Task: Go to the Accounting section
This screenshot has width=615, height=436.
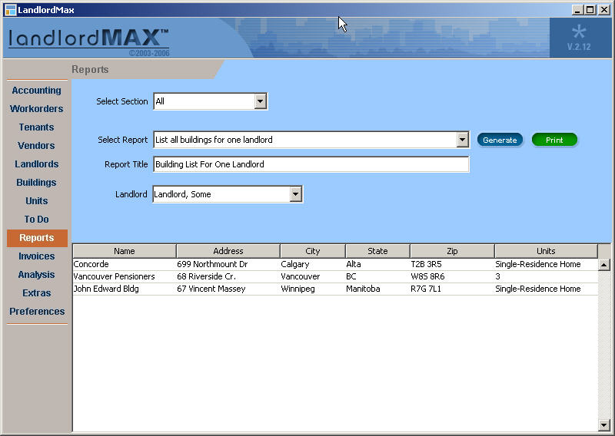Action: [36, 91]
